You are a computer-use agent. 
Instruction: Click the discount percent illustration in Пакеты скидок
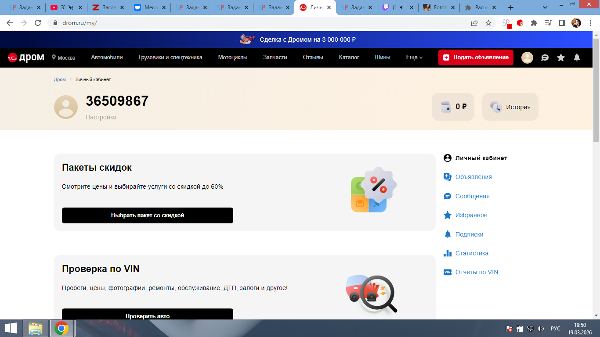coord(374,190)
